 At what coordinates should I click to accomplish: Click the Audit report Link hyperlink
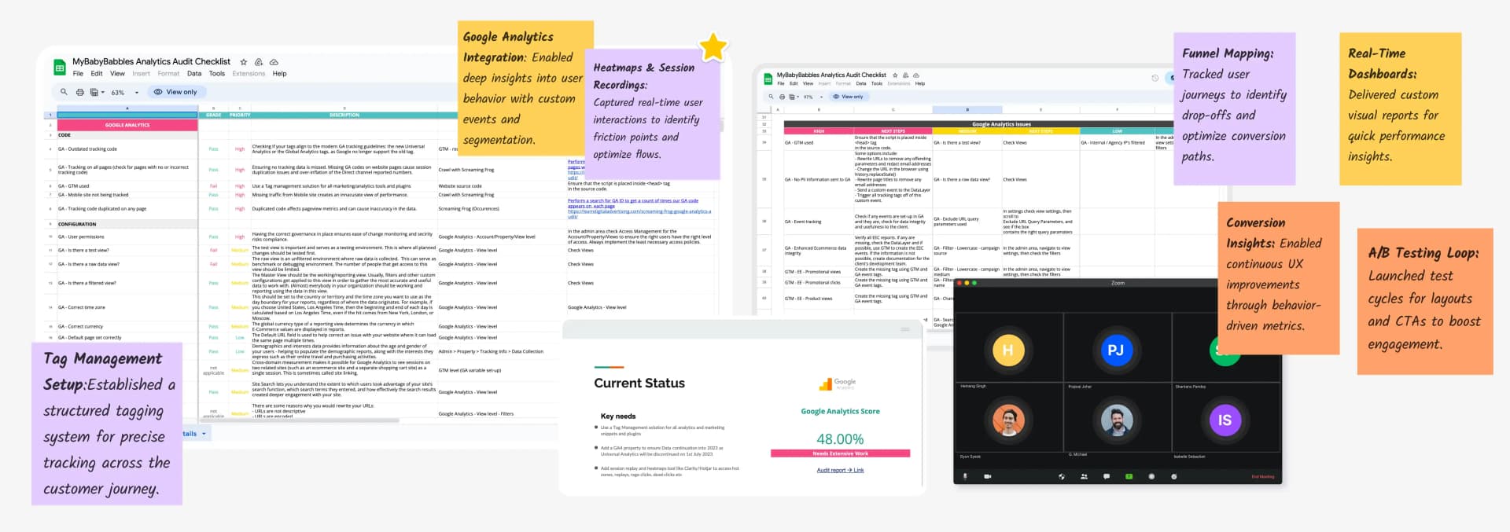(x=840, y=470)
